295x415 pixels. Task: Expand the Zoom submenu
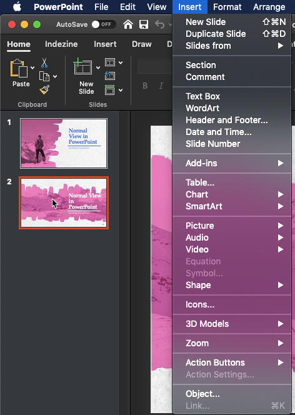[x=232, y=343]
